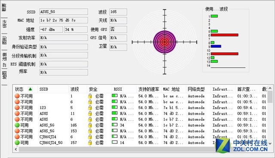Click the lock icon in ASUS channel 11 row
Screen dimensions: 275x158
tap(90, 113)
